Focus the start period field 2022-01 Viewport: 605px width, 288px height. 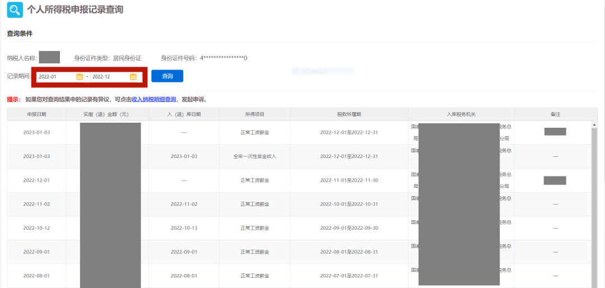(60, 76)
